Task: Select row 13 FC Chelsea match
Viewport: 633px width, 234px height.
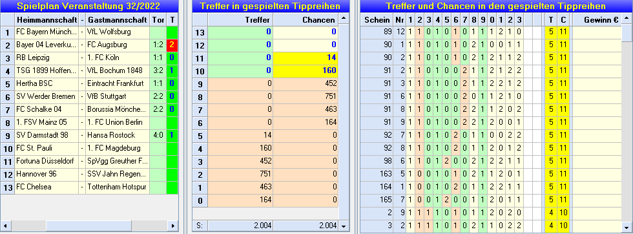Action: coord(89,187)
